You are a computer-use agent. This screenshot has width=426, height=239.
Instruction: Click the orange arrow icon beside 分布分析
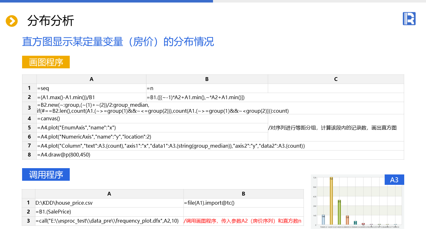12,21
